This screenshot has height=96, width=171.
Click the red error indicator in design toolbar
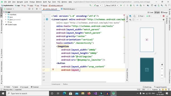tap(164, 16)
